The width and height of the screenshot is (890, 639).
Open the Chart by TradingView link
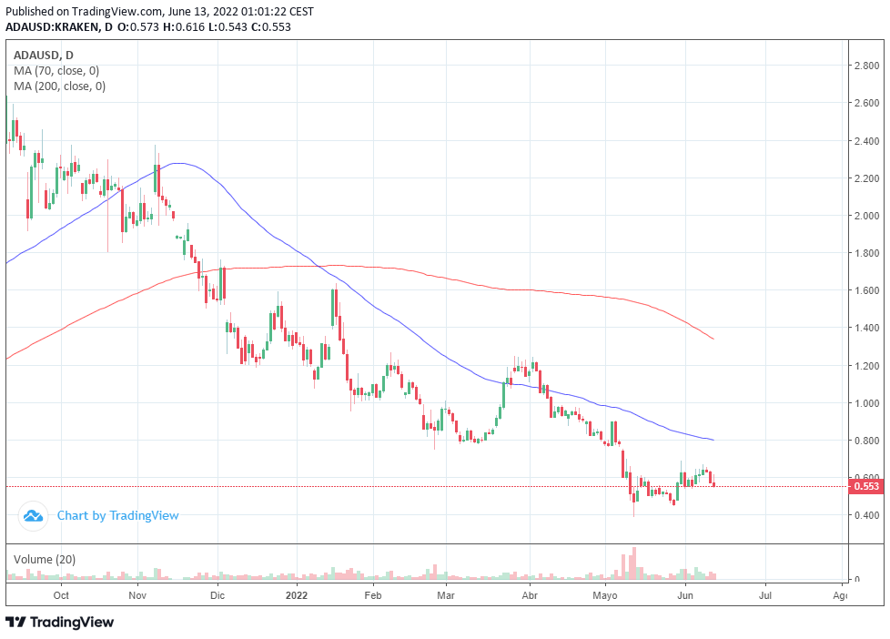117,516
